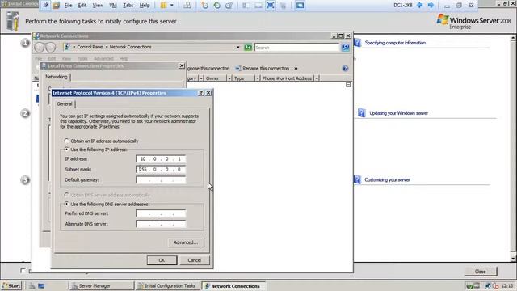Open the Owner column dropdown arrow
The image size is (517, 291).
229,78
